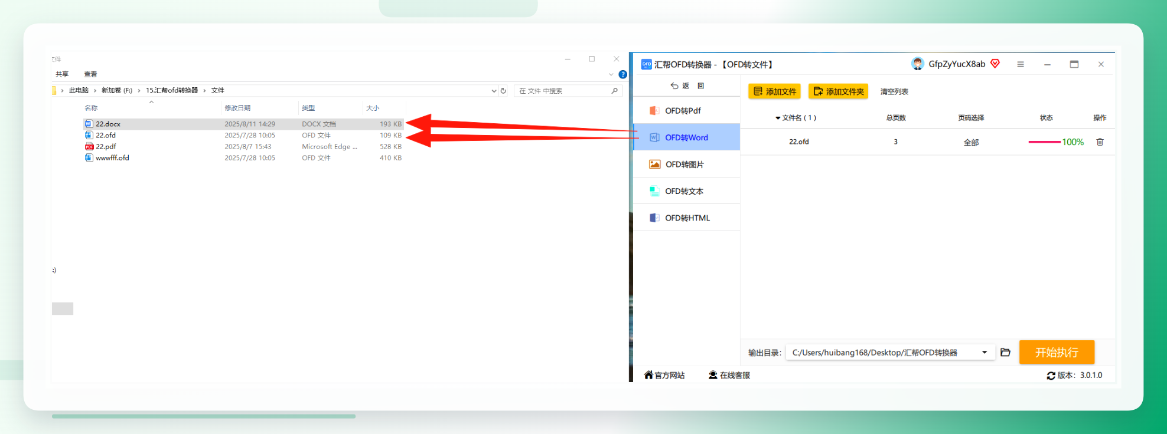Select the OFD转文本 conversion mode

click(686, 191)
